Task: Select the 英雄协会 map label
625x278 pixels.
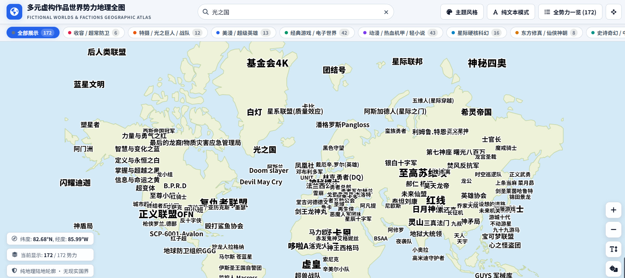Action: pos(474,196)
